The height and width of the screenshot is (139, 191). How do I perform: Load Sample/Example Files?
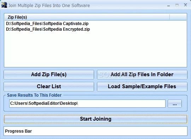142,86
